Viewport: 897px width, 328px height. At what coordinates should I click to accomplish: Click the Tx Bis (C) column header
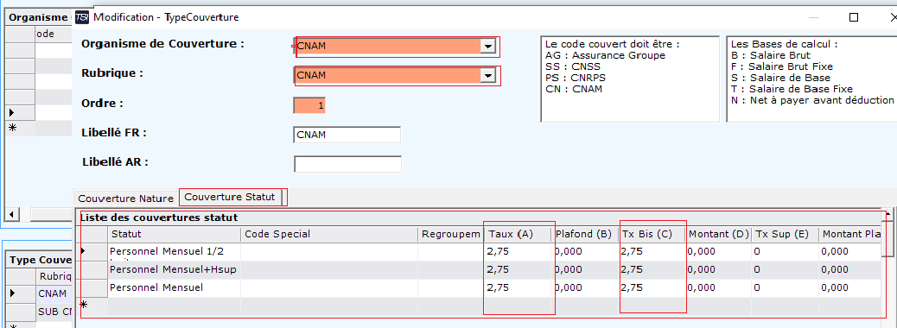652,234
